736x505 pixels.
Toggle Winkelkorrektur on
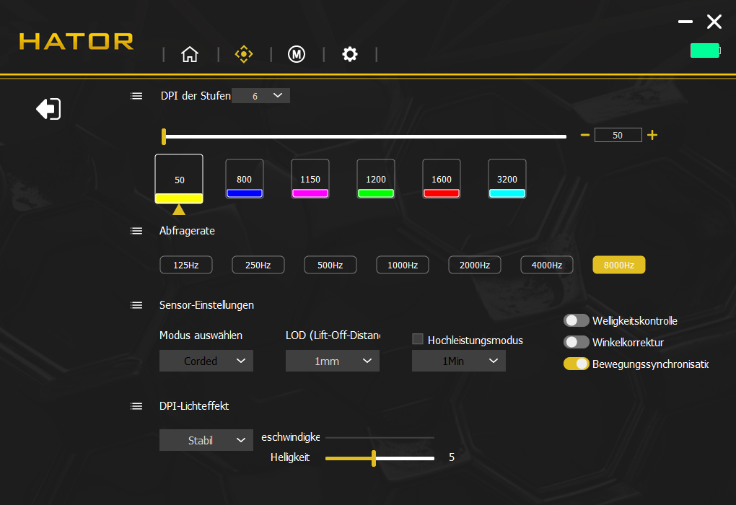click(576, 342)
